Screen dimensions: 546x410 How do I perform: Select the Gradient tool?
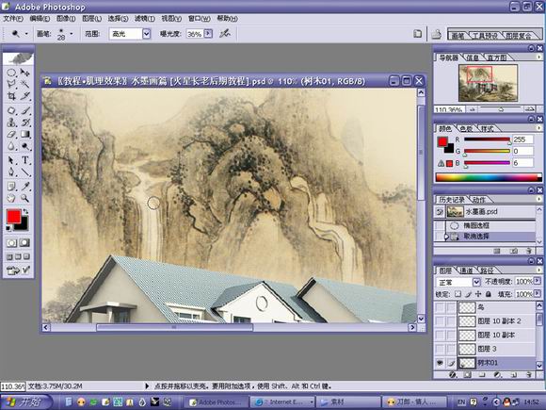click(x=25, y=134)
